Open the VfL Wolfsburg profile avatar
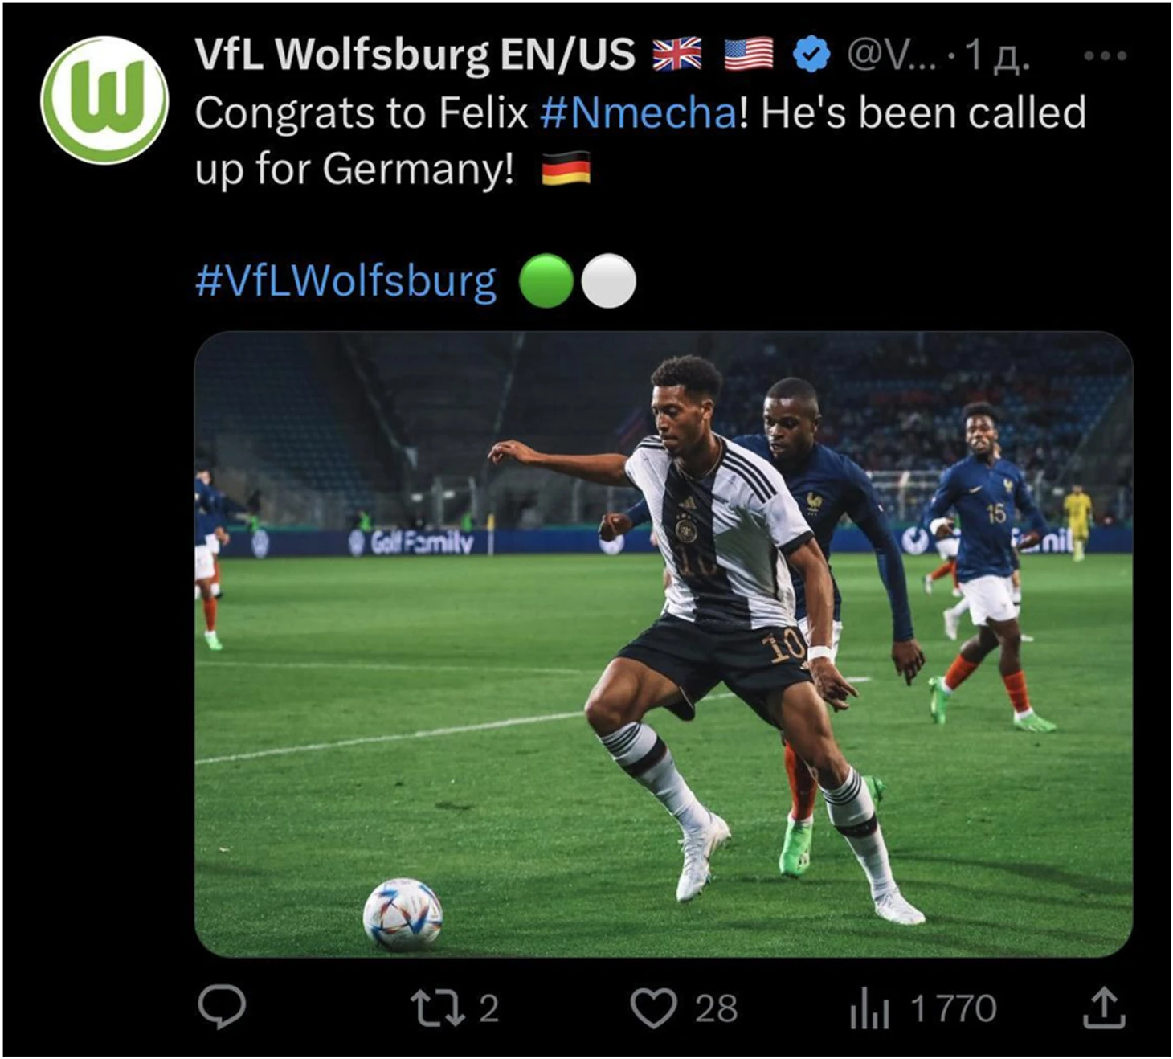 coord(104,100)
